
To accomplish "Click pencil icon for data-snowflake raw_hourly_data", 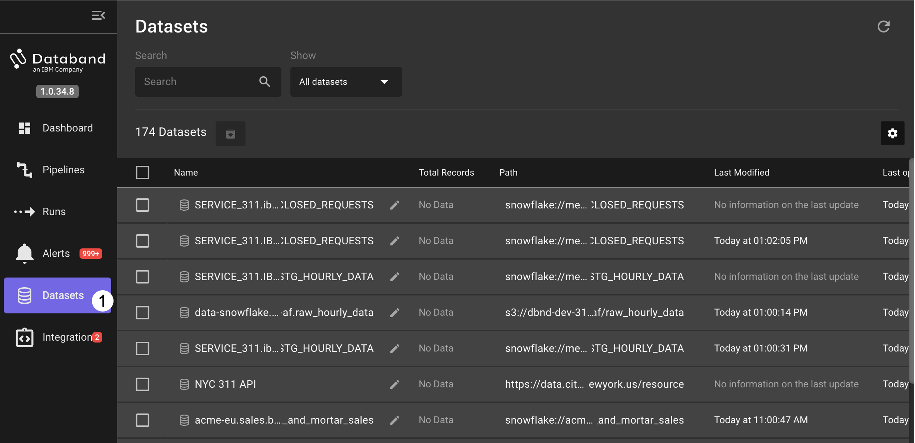I will click(x=395, y=312).
